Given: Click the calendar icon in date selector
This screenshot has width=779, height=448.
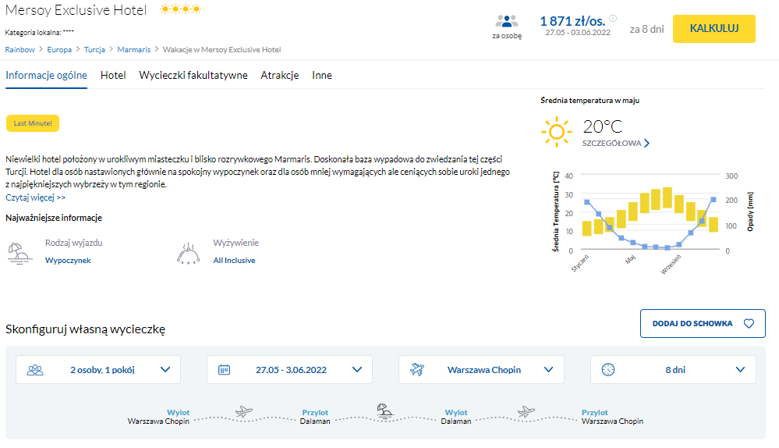Looking at the screenshot, I should 224,370.
